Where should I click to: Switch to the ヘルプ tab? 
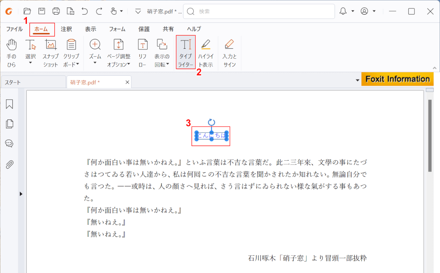click(194, 29)
